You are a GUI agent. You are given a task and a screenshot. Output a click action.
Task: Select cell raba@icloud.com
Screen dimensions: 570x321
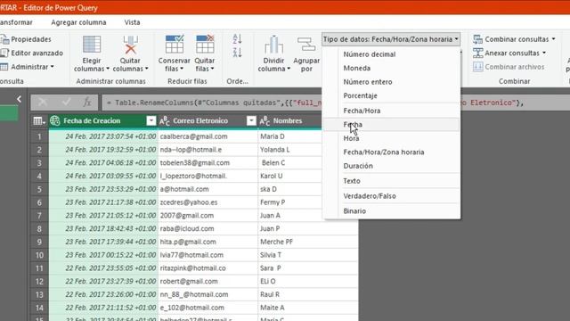pyautogui.click(x=208, y=228)
